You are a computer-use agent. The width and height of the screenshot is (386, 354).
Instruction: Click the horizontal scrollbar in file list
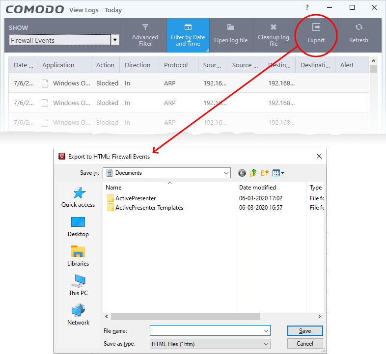point(211,317)
